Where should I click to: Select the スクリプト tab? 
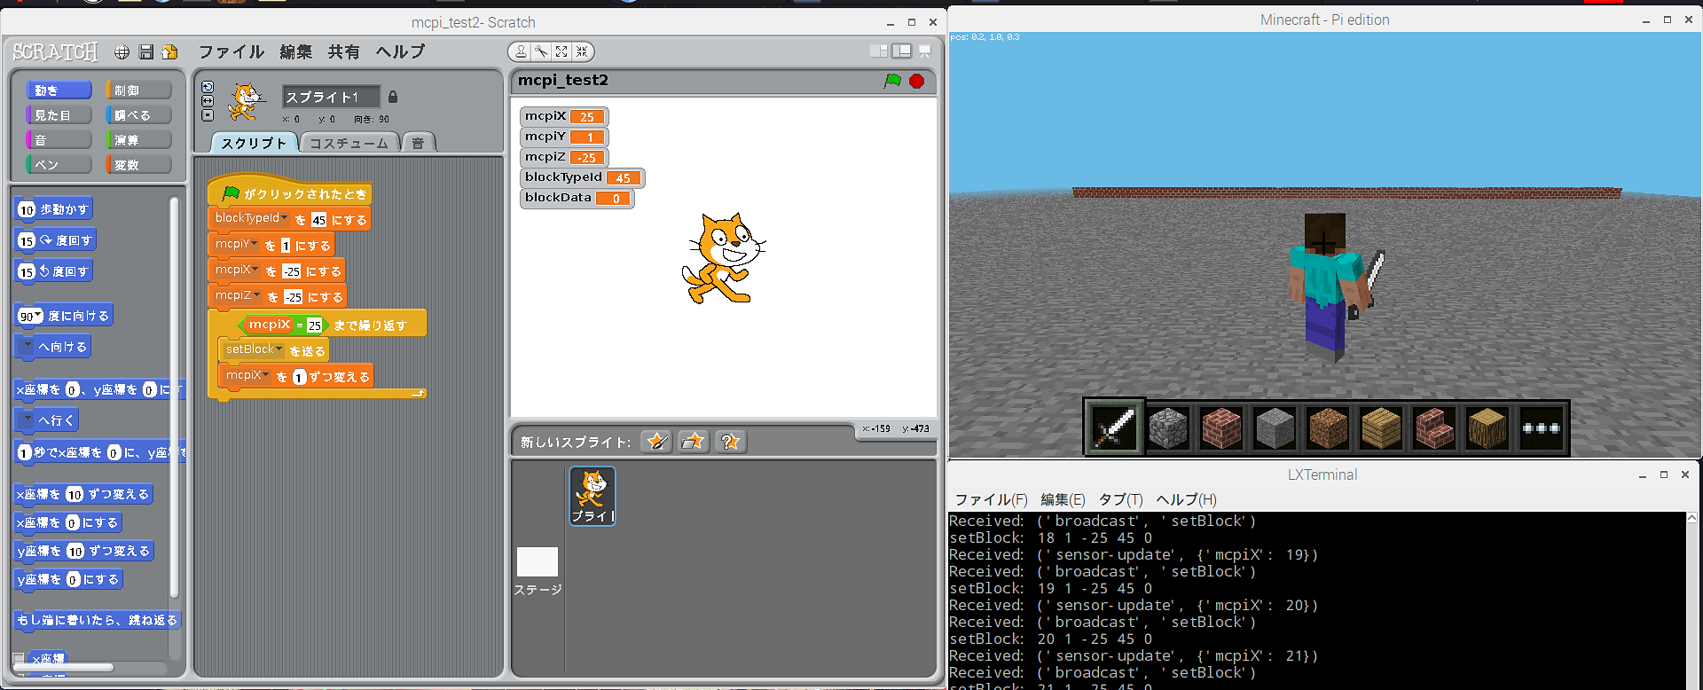(x=254, y=143)
